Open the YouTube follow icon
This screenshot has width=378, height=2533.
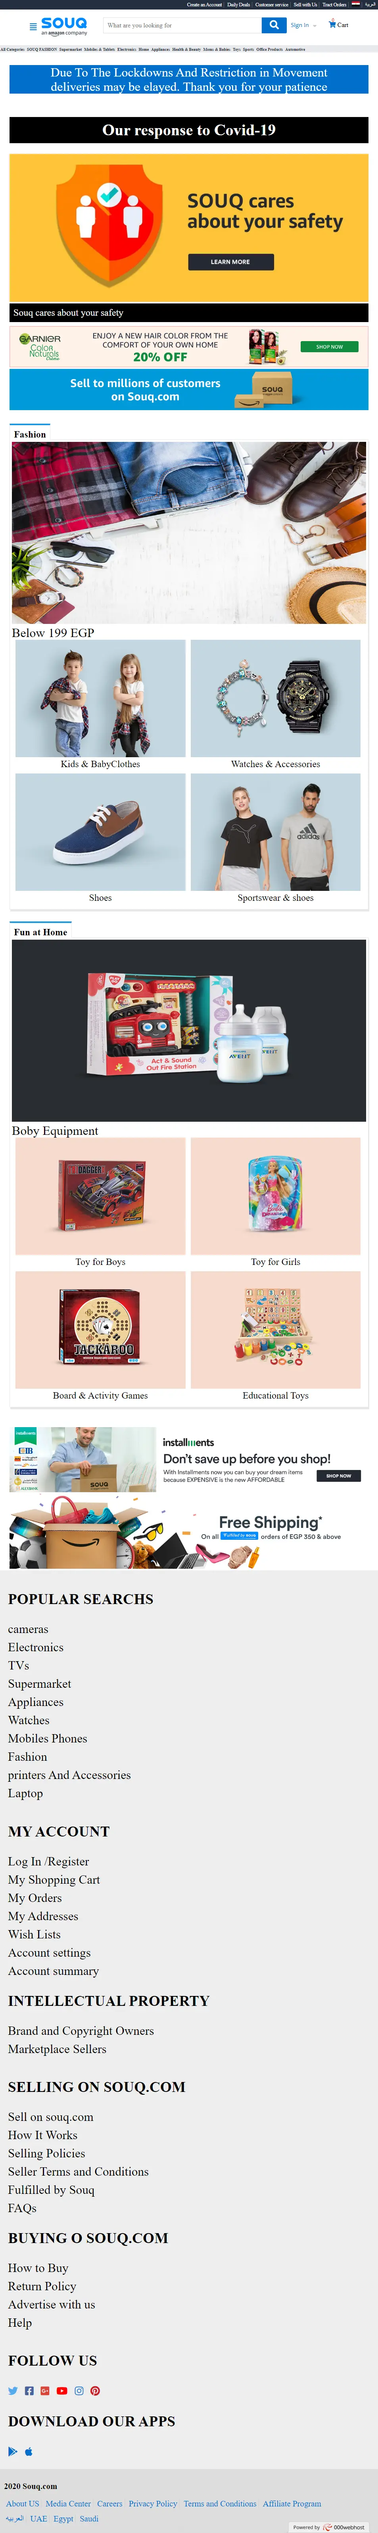(x=62, y=2391)
